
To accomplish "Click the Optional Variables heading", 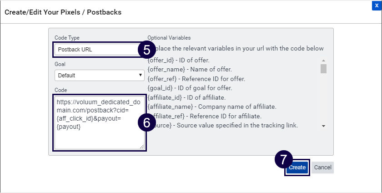I will (169, 38).
